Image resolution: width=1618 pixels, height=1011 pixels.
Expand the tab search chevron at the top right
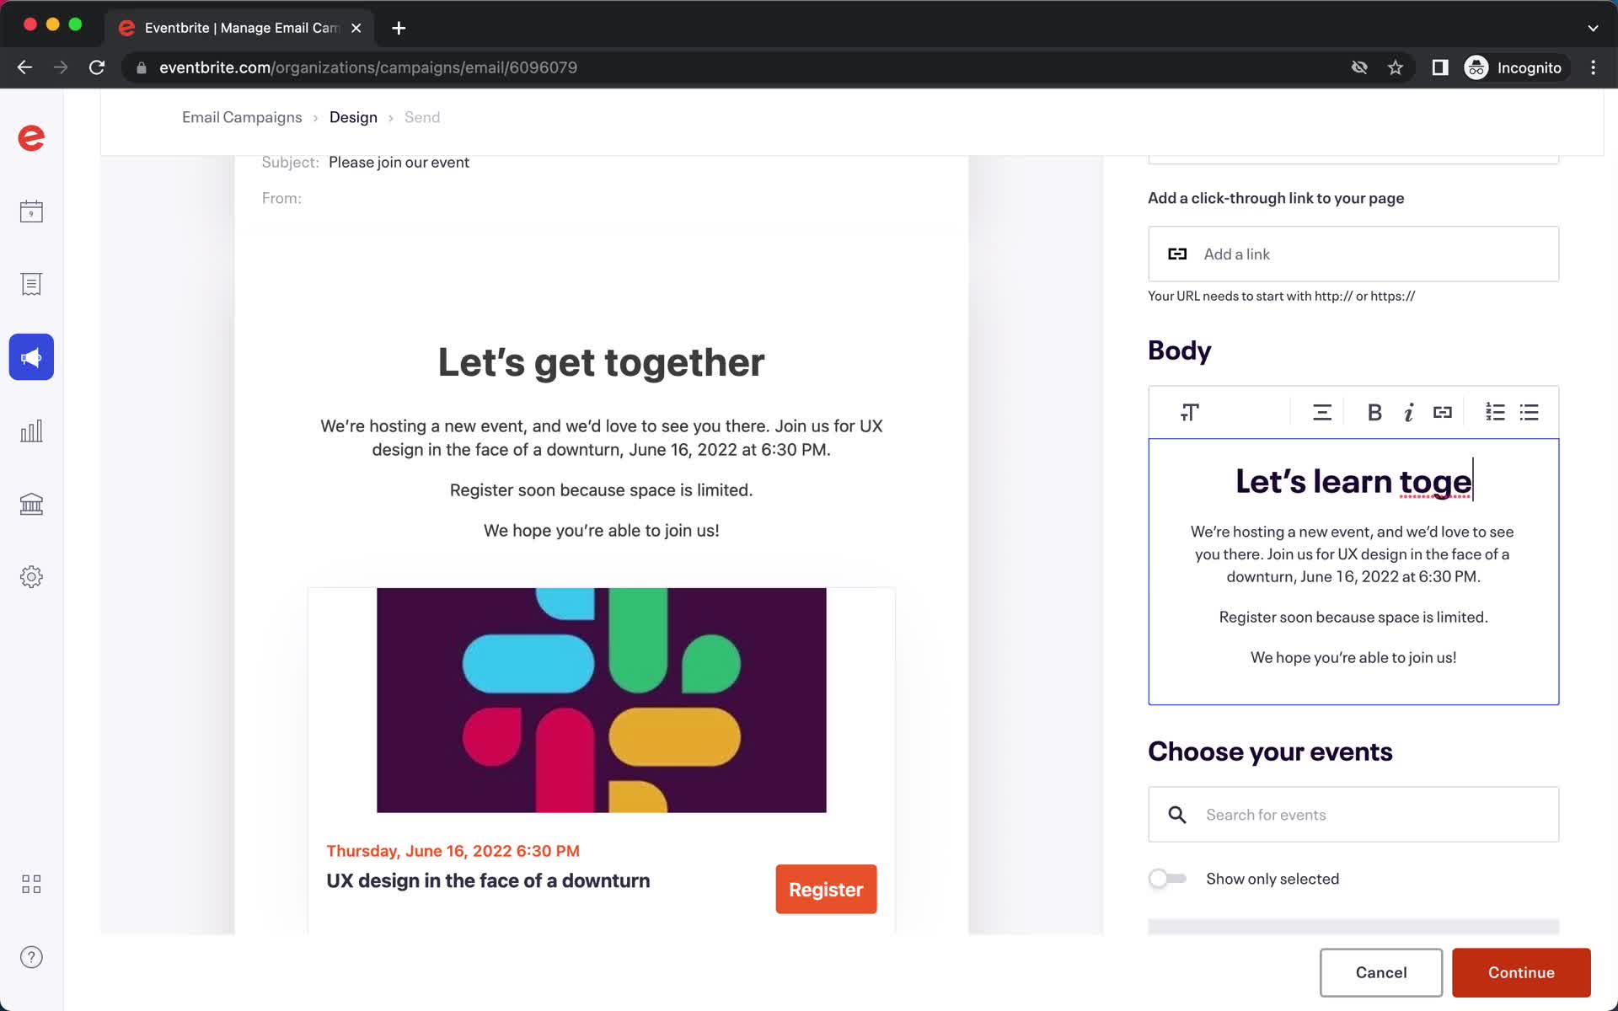coord(1593,28)
